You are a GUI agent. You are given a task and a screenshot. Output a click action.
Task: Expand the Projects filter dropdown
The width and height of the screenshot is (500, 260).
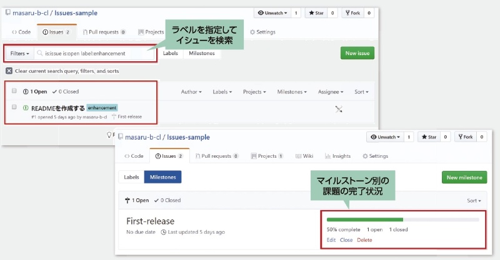[x=254, y=92]
